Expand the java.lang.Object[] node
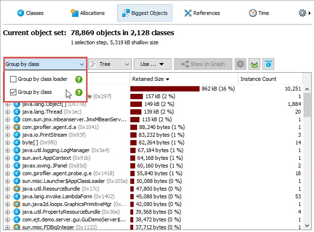314x232 pixels. tap(7, 104)
